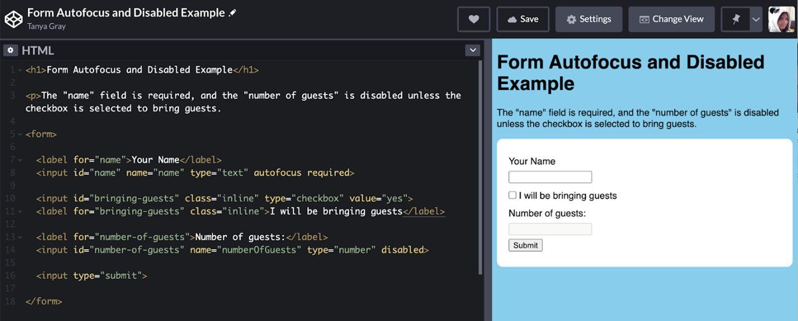Click the pencil icon to edit pen title

tap(233, 13)
